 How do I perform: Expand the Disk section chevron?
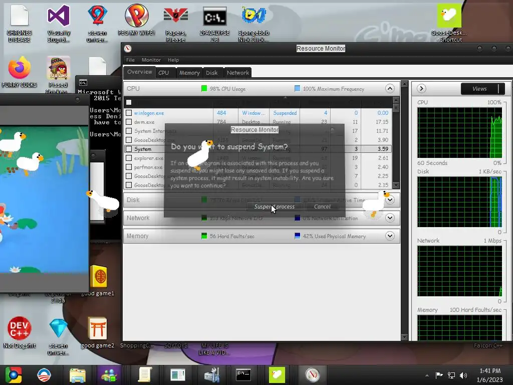point(390,200)
